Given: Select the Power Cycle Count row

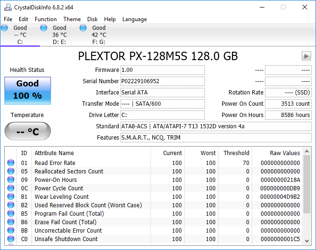Looking at the screenshot, I should coord(154,188).
